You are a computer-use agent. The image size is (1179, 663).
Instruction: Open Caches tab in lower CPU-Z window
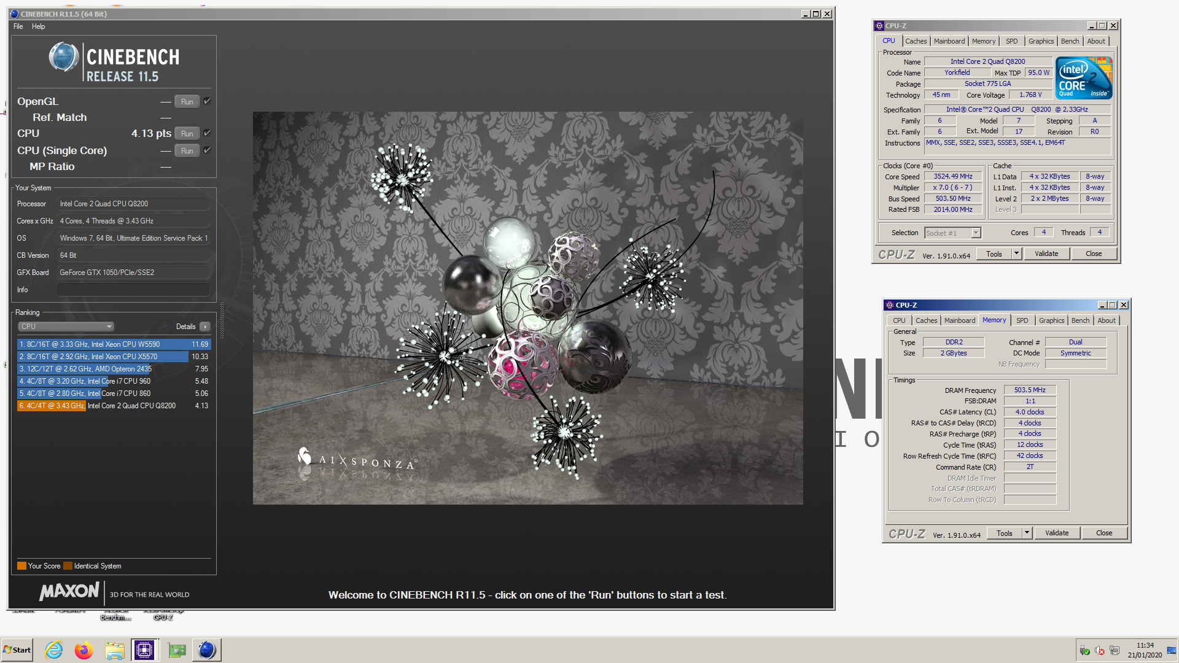[926, 320]
